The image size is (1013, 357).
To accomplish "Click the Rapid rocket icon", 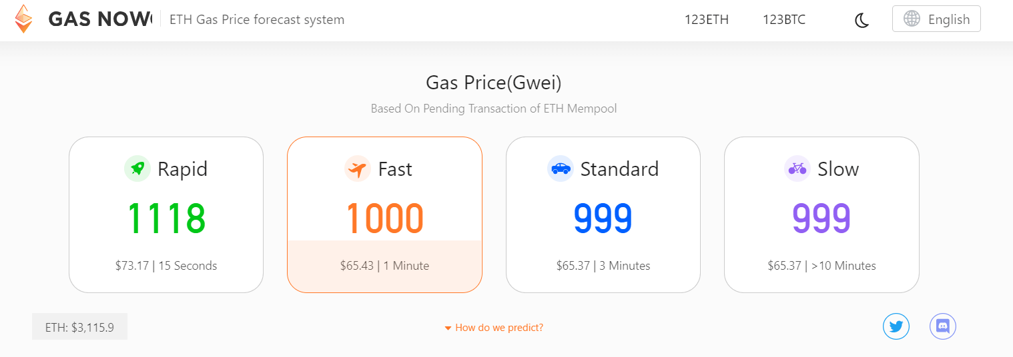I will (137, 169).
